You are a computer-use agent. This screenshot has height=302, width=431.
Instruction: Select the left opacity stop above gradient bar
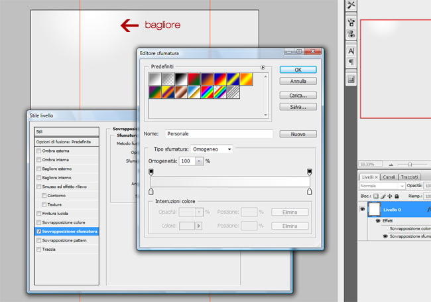point(151,172)
